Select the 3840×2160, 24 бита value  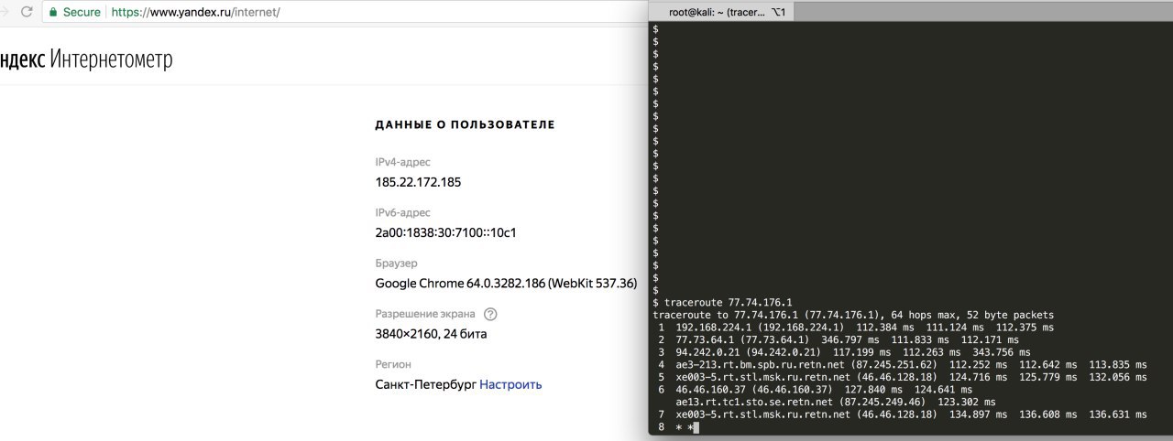(431, 334)
